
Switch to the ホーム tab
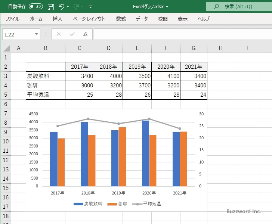tap(36, 19)
